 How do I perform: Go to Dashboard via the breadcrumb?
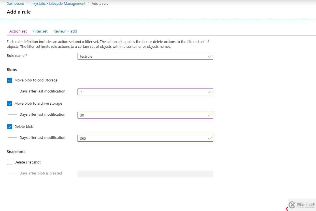pyautogui.click(x=15, y=4)
